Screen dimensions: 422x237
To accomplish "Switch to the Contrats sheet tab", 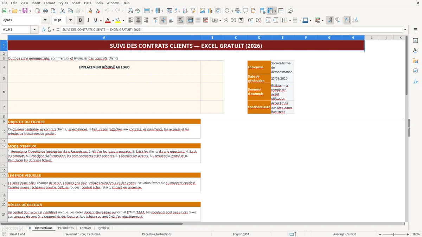I will [x=85, y=228].
